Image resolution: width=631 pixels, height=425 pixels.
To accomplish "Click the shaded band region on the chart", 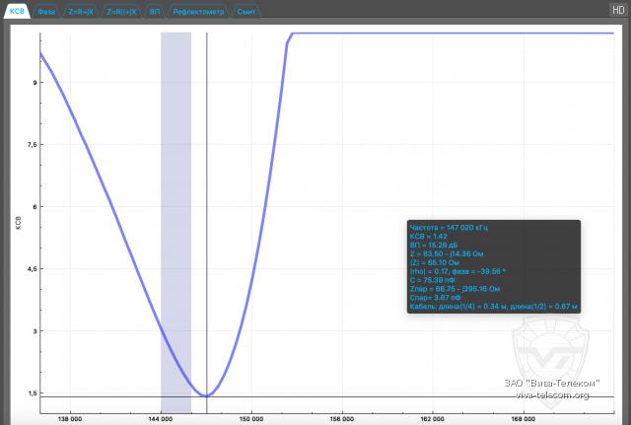I will (175, 223).
